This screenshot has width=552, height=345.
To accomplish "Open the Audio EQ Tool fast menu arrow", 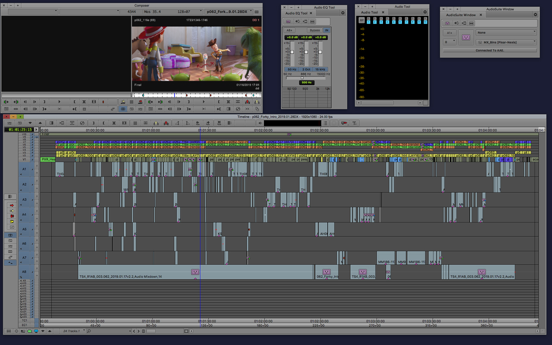I will (x=343, y=13).
